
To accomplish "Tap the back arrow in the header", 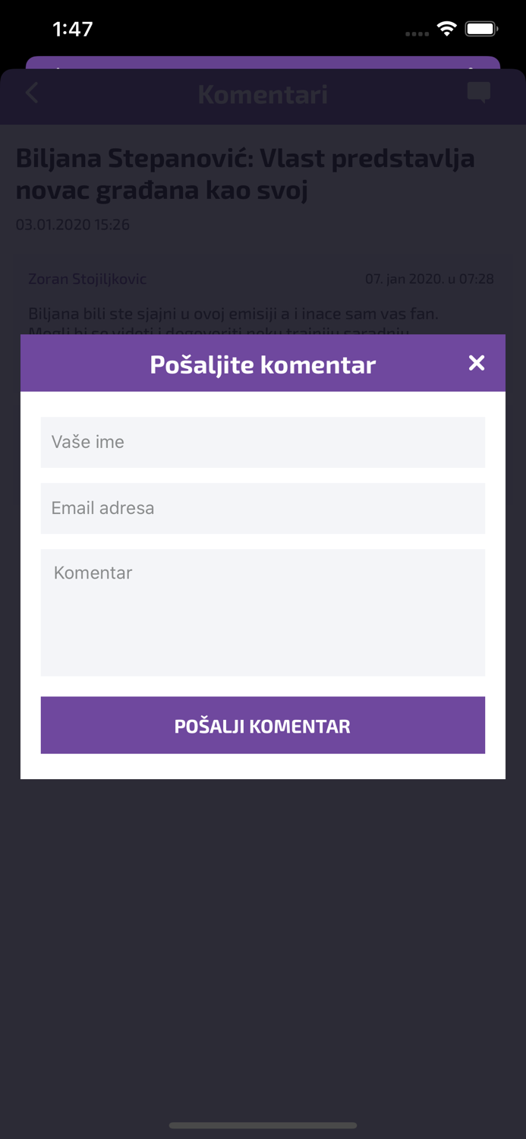I will pyautogui.click(x=30, y=93).
